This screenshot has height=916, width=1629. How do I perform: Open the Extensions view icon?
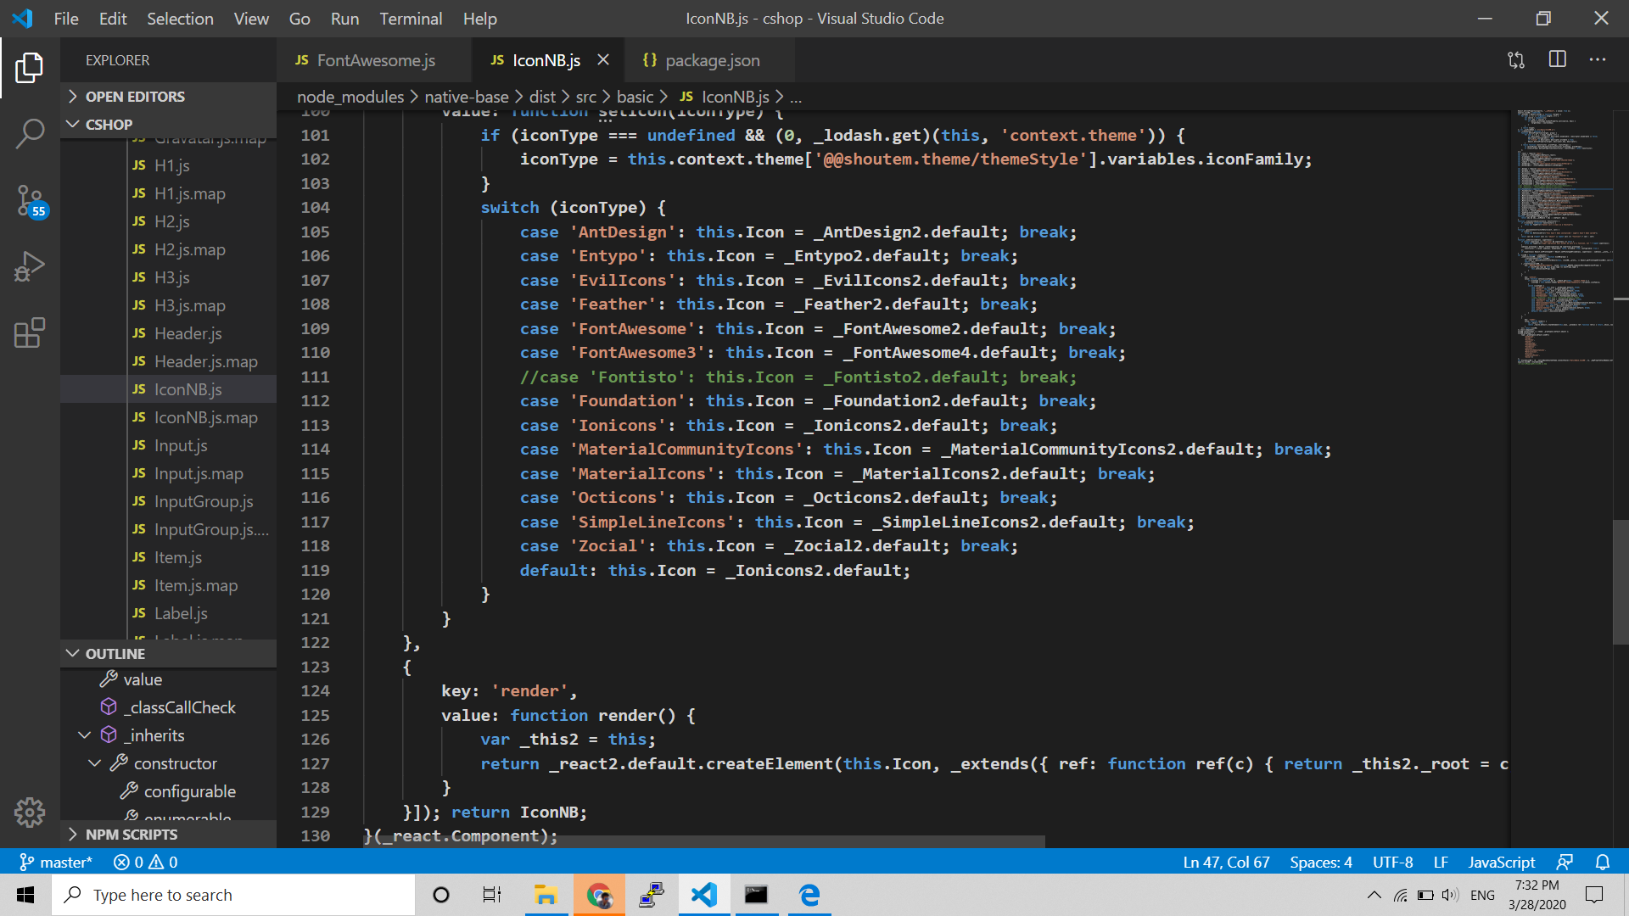[30, 332]
